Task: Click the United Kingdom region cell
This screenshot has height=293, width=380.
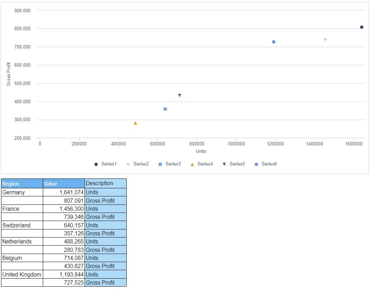Action: pyautogui.click(x=22, y=274)
